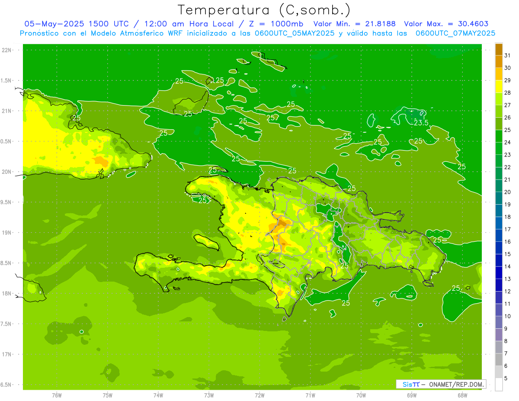The height and width of the screenshot is (401, 519).
Task: Click the '30' value on the color scale
Action: pos(508,68)
